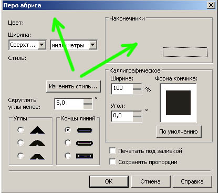The image size is (219, 193).
Task: Click the spinner of calligraphic Ширина field
Action: (137, 89)
